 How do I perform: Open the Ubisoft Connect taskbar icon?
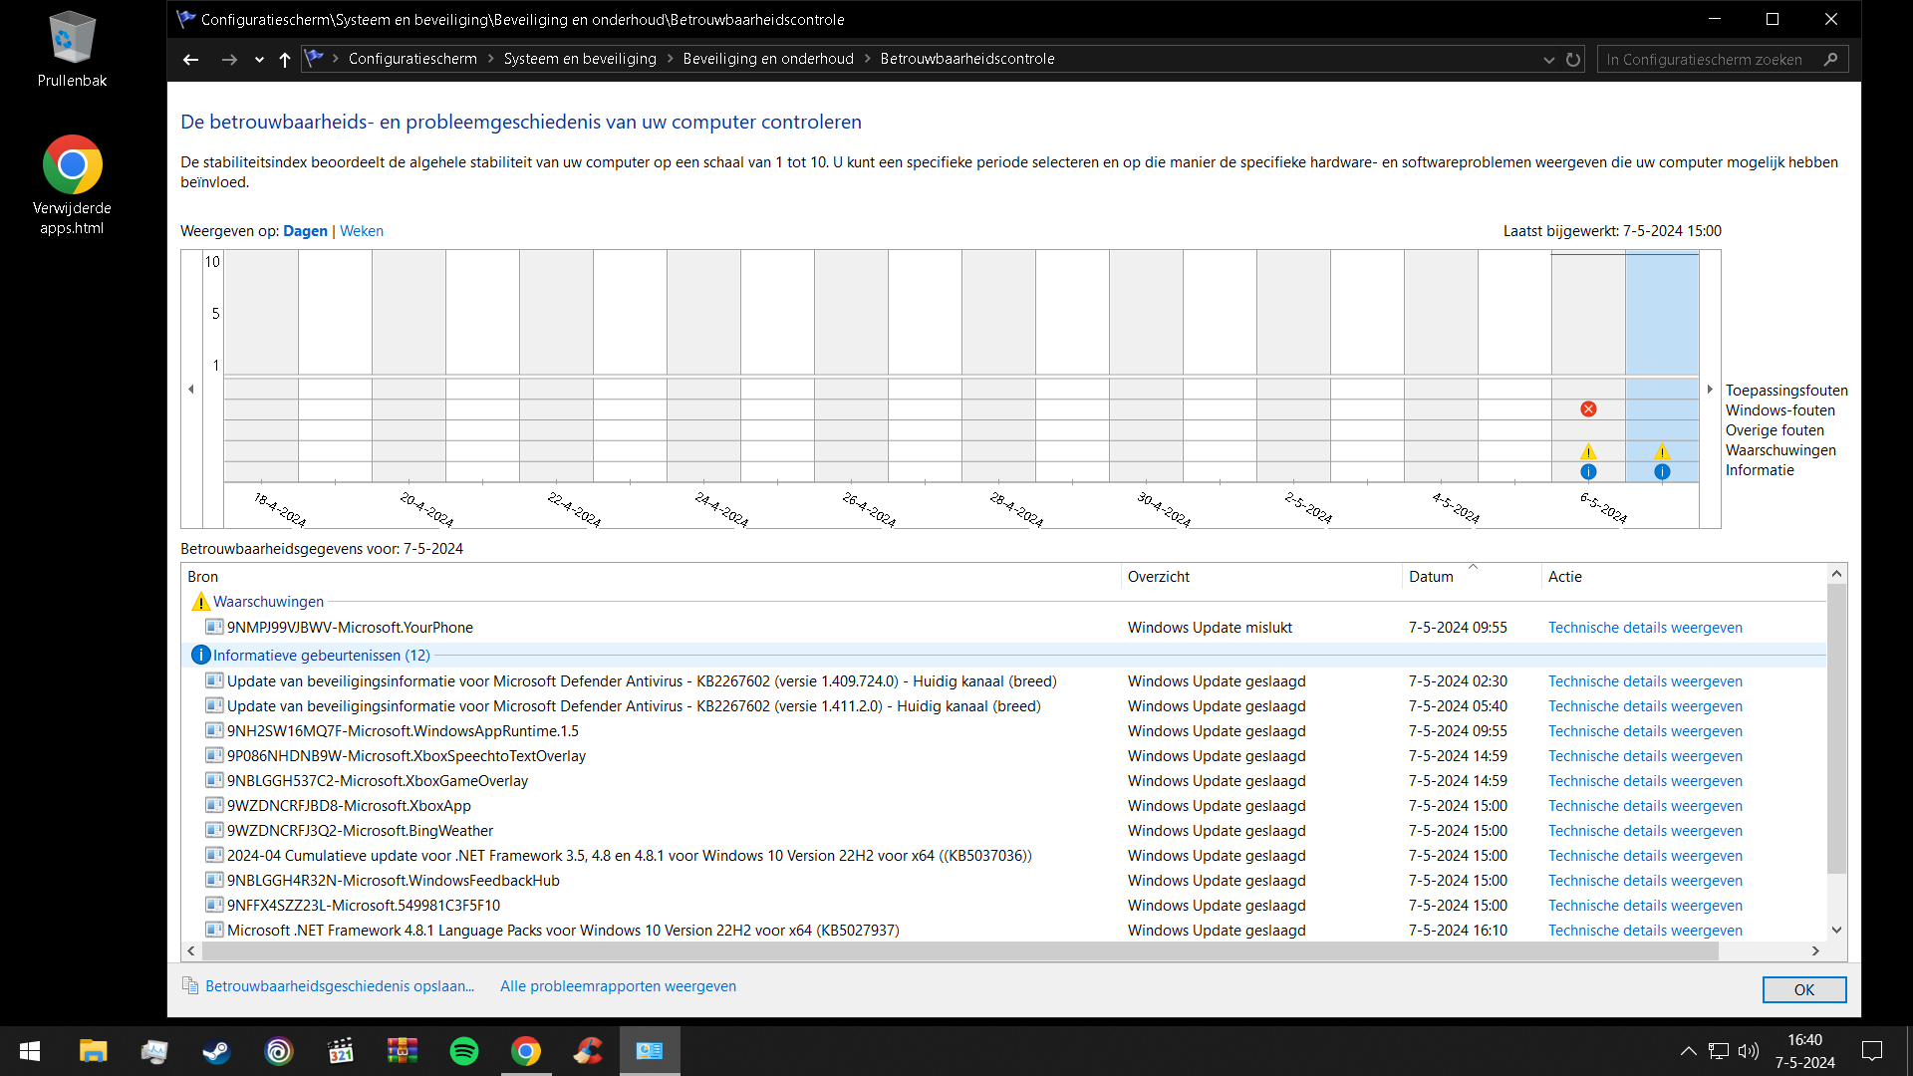coord(279,1051)
